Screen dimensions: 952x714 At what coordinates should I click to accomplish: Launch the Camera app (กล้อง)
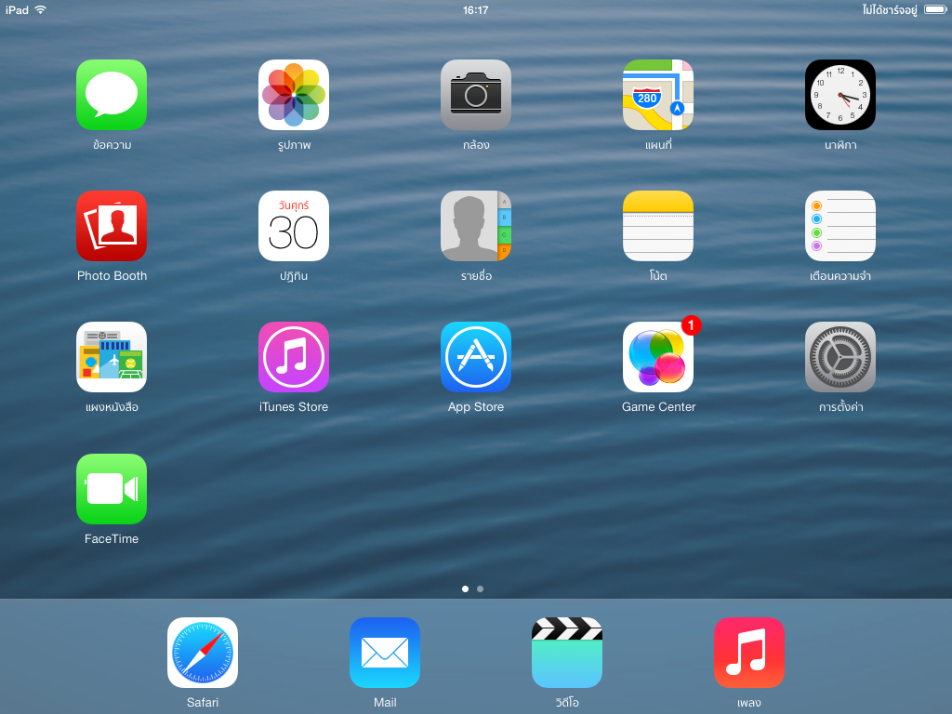point(476,95)
